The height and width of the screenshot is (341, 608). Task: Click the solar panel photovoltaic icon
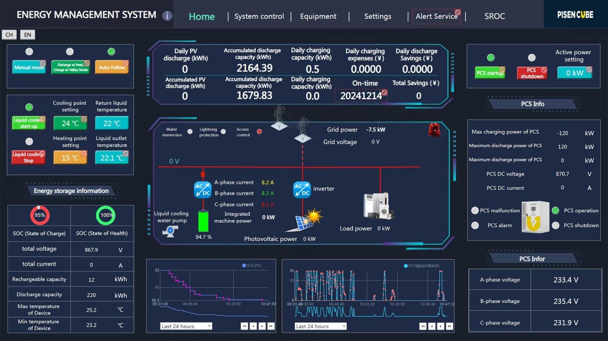pos(306,221)
